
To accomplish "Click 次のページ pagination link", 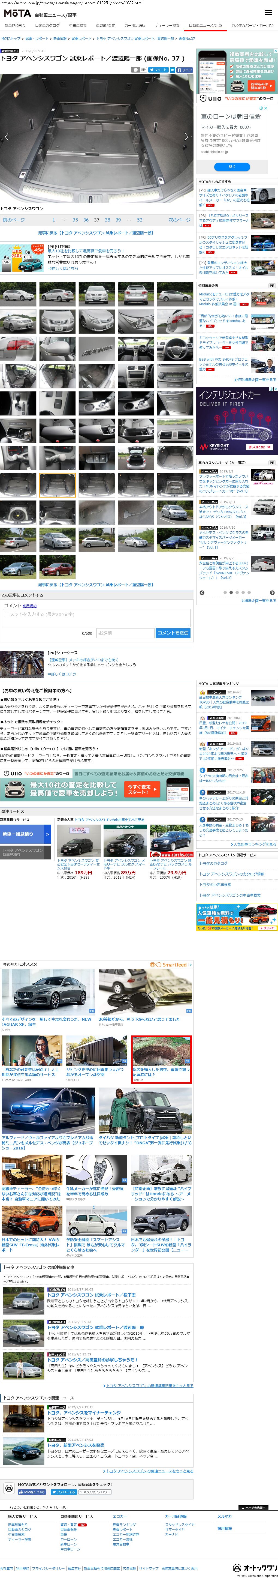I will (180, 220).
